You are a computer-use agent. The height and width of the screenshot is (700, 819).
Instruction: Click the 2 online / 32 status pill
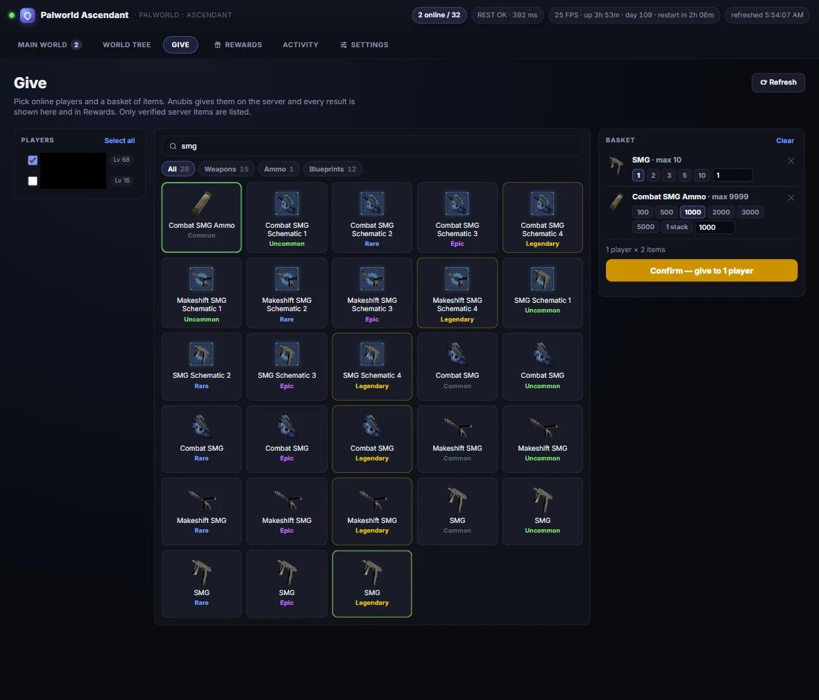tap(439, 15)
